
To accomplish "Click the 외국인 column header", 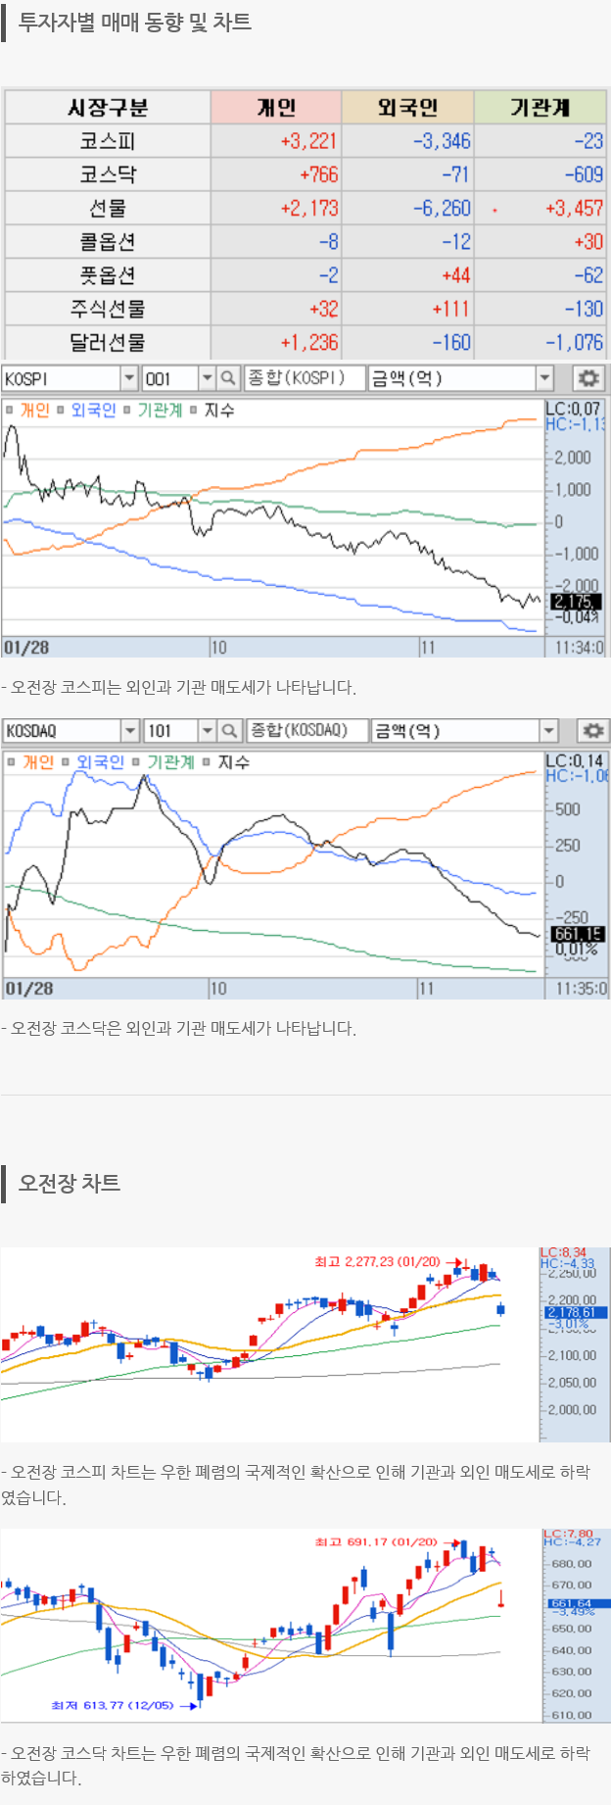I will pos(407,107).
